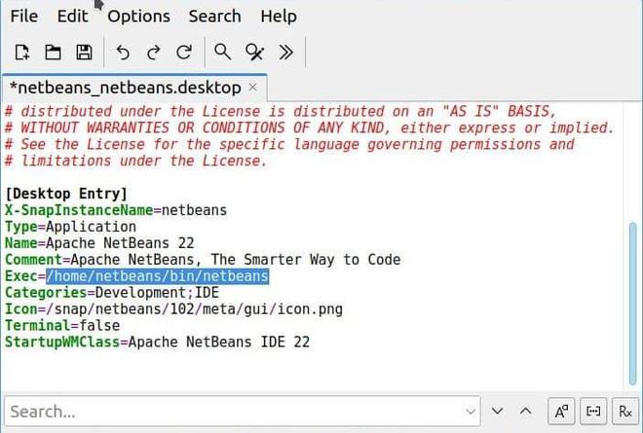Click the "WITHOUT WARRANTIES" comment line
This screenshot has width=643, height=433.
click(310, 127)
